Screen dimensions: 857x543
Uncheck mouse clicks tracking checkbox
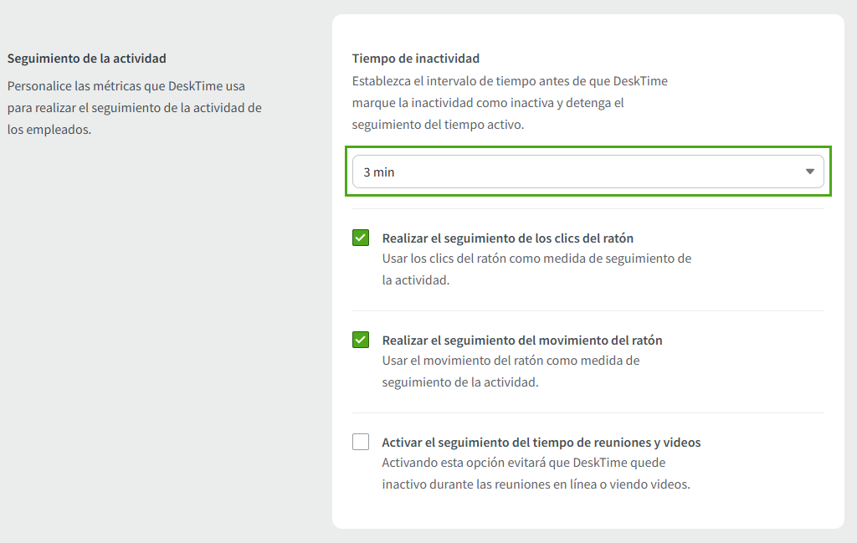[x=361, y=238]
